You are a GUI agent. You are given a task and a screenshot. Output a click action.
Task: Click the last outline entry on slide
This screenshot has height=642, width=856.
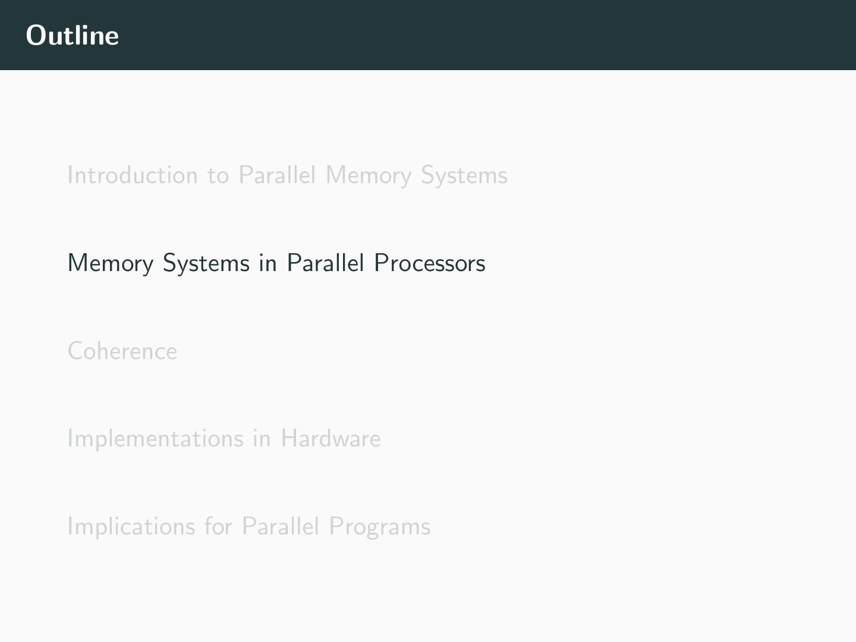(248, 527)
